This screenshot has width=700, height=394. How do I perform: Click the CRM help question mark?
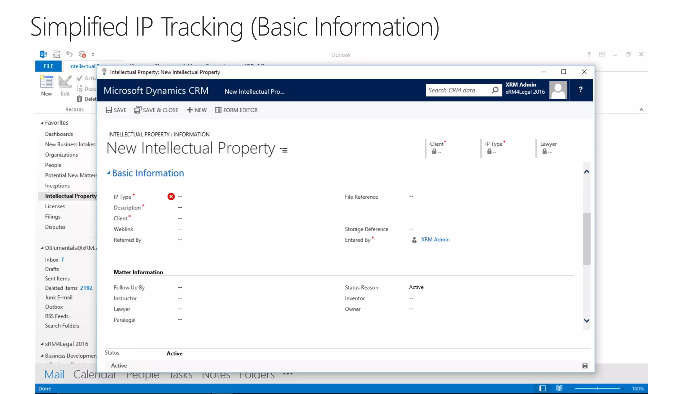(x=580, y=90)
